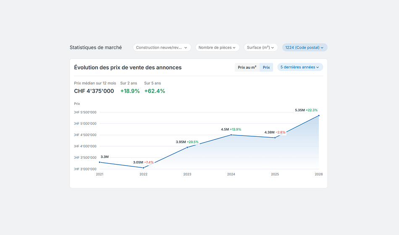
Task: Click the 2023 data point at 3.95M
Action: (187, 147)
